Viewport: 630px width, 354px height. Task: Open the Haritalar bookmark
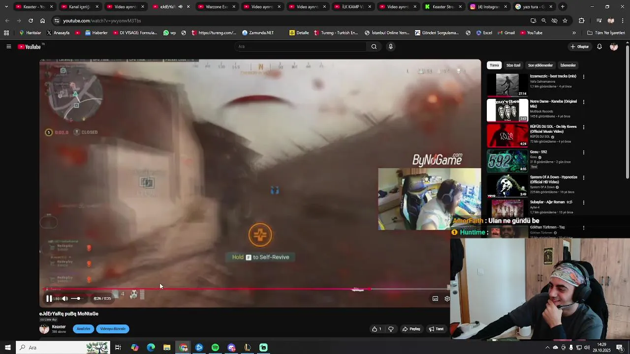(x=30, y=33)
